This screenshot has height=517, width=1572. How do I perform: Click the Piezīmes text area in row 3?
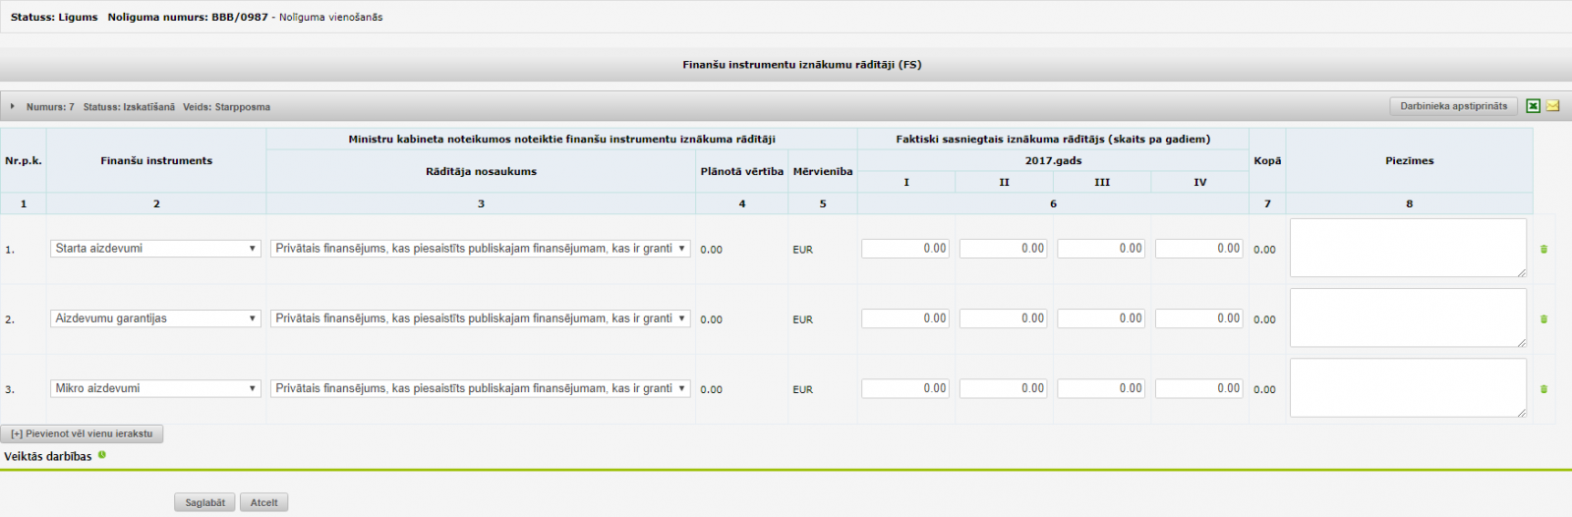[x=1408, y=387]
